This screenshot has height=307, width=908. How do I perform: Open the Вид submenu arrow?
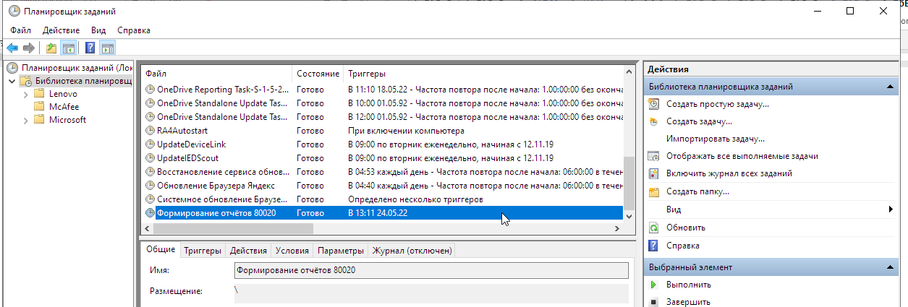click(891, 209)
